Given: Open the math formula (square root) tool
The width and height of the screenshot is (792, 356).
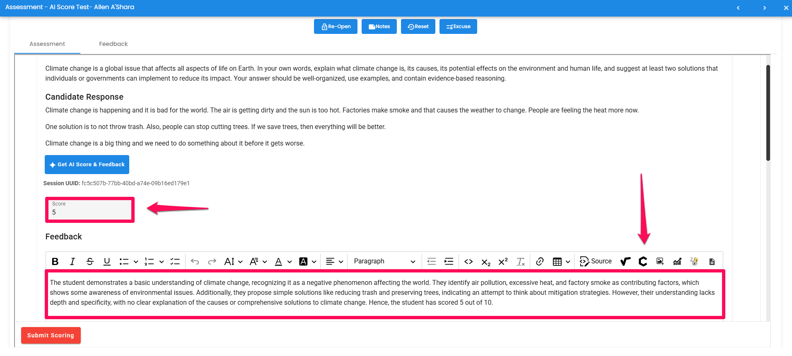Looking at the screenshot, I should pyautogui.click(x=625, y=261).
